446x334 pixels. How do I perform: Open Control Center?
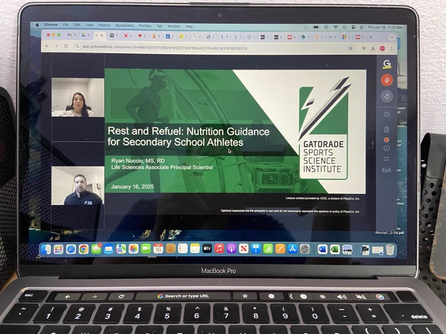[354, 28]
